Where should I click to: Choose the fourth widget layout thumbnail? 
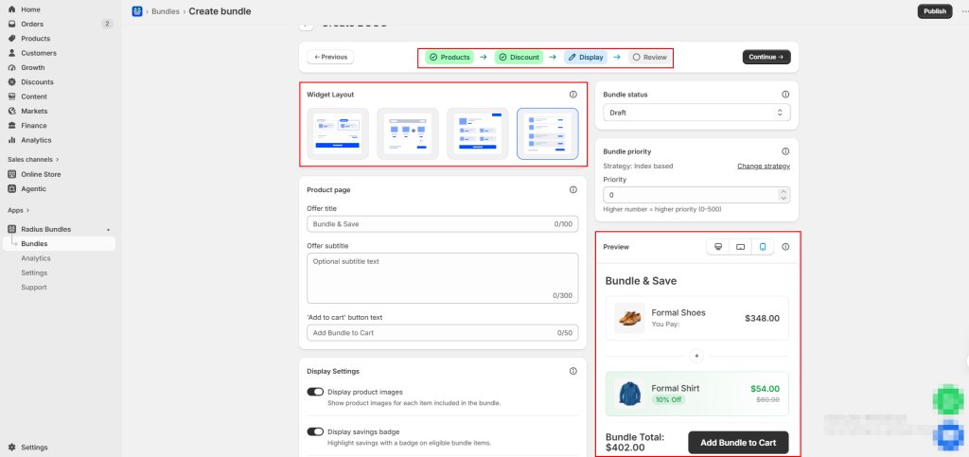548,134
